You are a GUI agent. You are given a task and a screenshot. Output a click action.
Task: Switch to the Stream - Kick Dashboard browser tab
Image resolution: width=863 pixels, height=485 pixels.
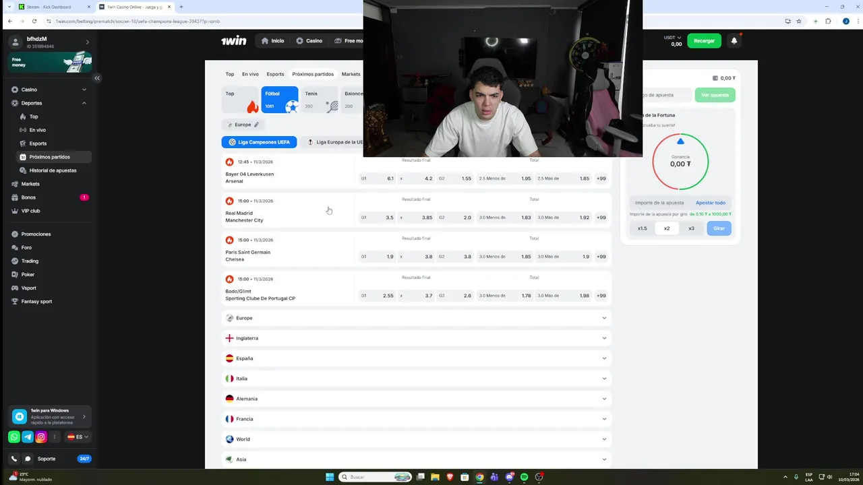[x=54, y=7]
